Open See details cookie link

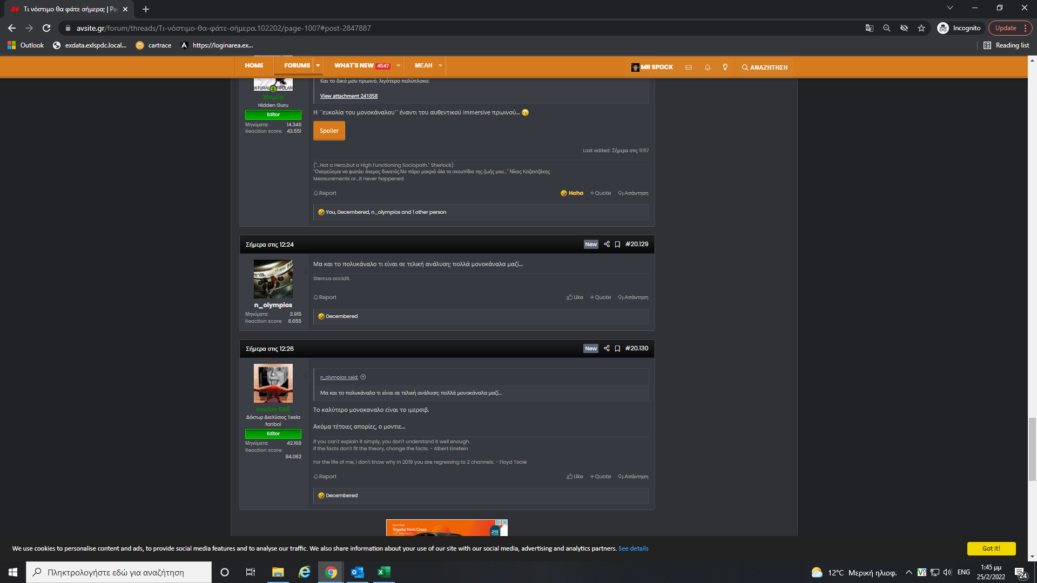pos(633,548)
